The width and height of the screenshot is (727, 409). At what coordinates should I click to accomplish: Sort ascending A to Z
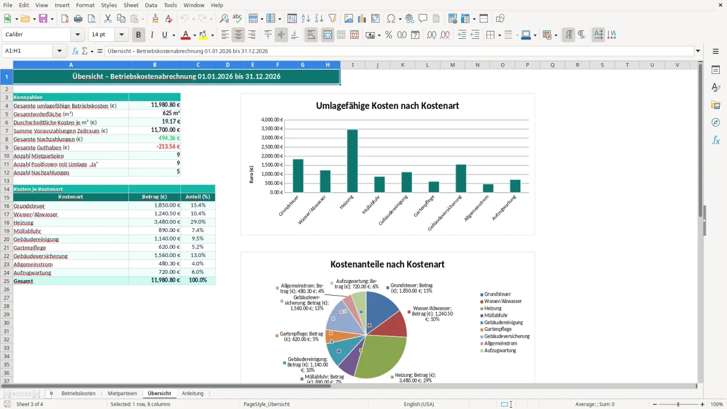tap(306, 19)
